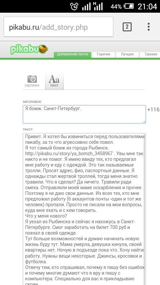Tap the 21:04 clock in status bar
Image resolution: width=160 pixels, height=285 pixels.
[147, 7]
